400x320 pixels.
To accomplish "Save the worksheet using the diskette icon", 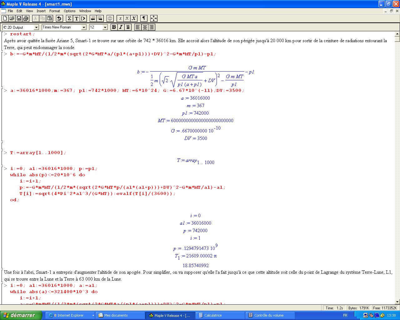I will (x=19, y=18).
